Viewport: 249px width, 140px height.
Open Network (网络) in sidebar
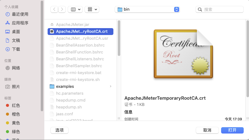point(13,68)
